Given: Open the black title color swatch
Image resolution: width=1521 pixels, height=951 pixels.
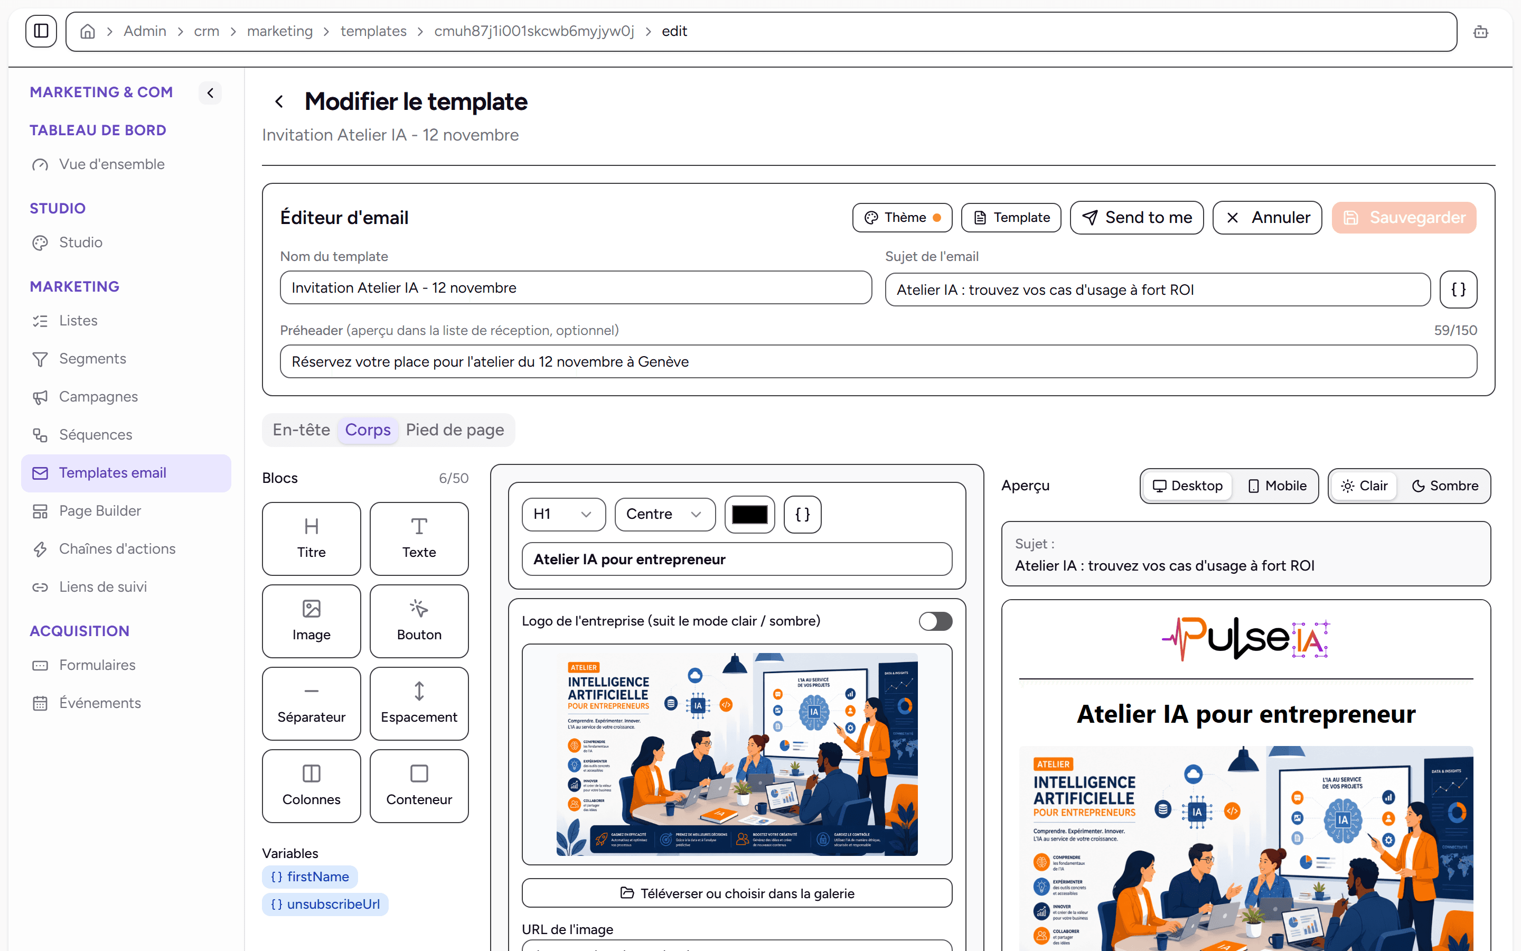Looking at the screenshot, I should click(749, 515).
